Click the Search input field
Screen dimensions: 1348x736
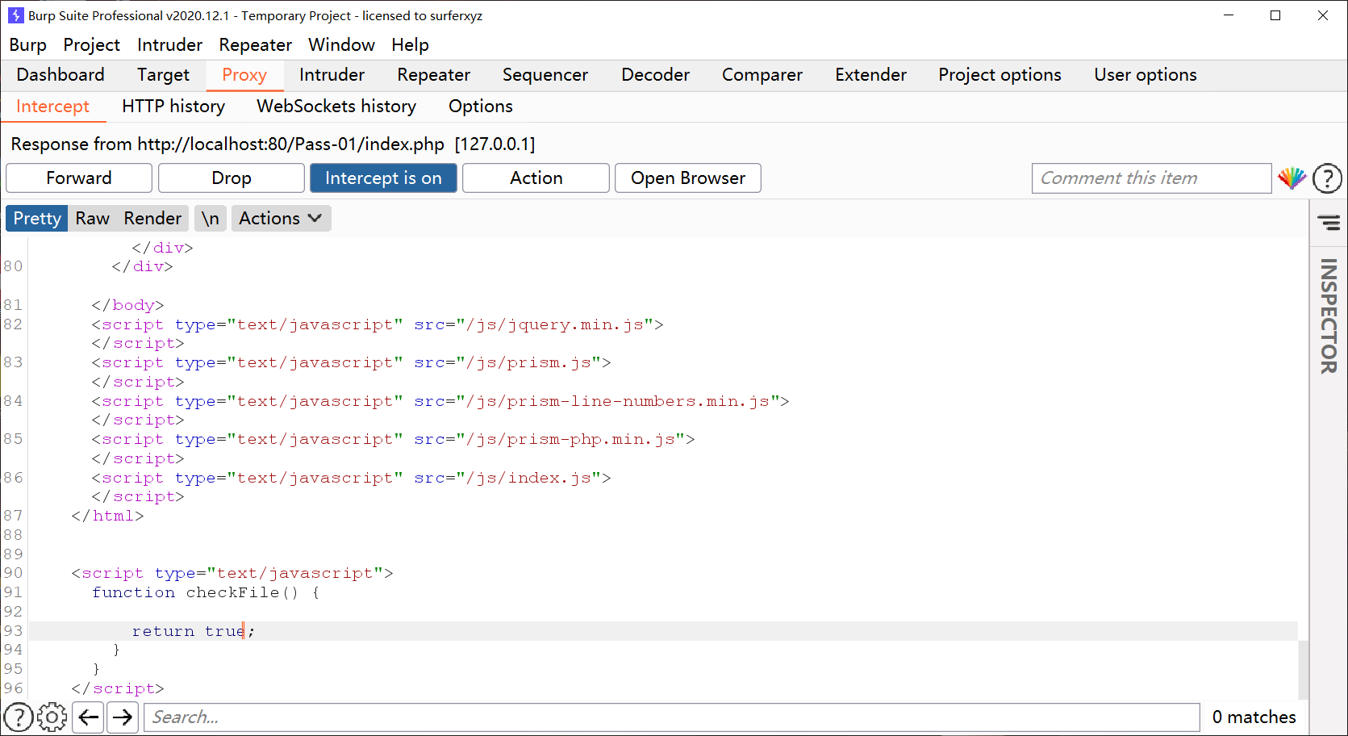672,717
